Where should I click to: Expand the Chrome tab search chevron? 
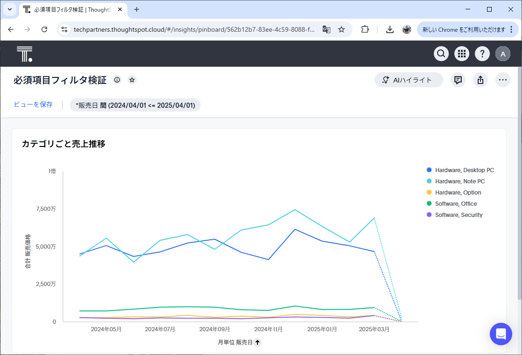(10, 9)
